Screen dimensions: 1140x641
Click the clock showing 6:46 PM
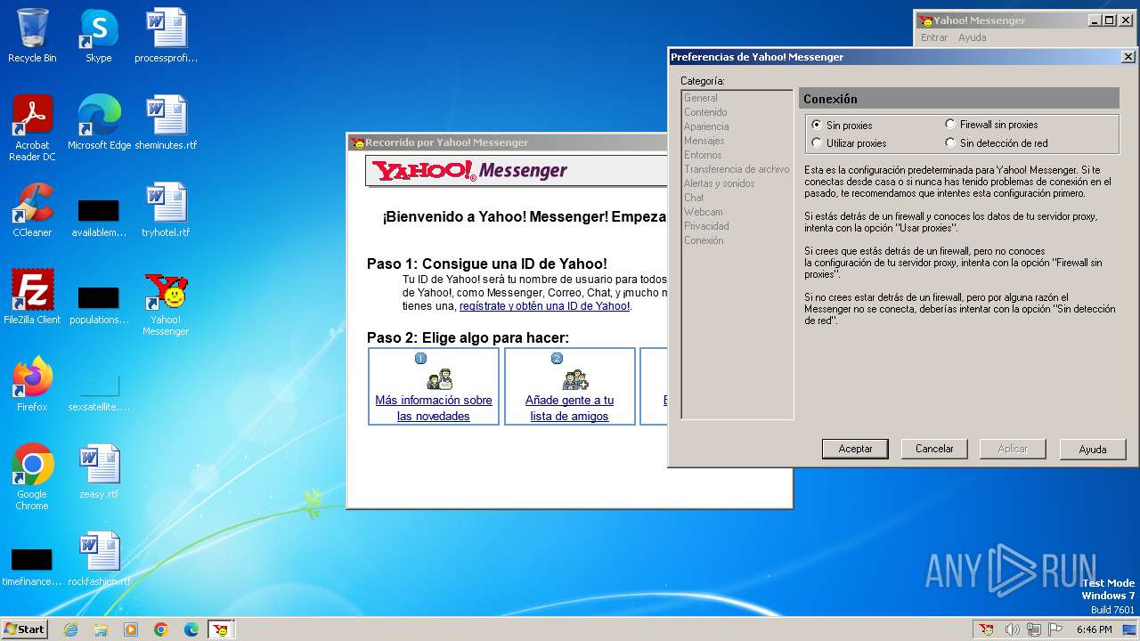point(1094,629)
